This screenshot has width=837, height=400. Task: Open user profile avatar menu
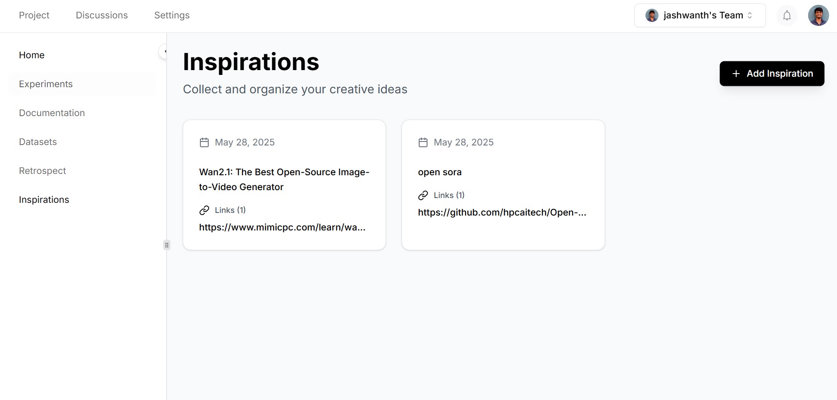coord(818,16)
